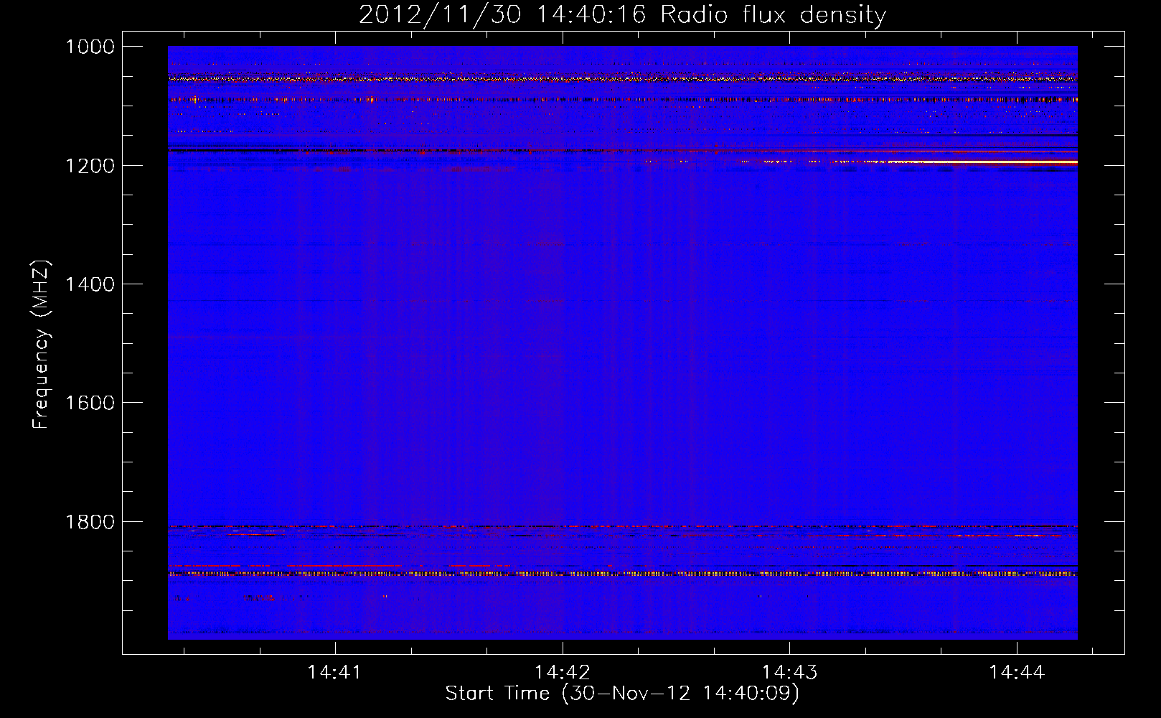Click the 'Frequency (MHZ)' axis label
Image resolution: width=1161 pixels, height=718 pixels.
(41, 345)
